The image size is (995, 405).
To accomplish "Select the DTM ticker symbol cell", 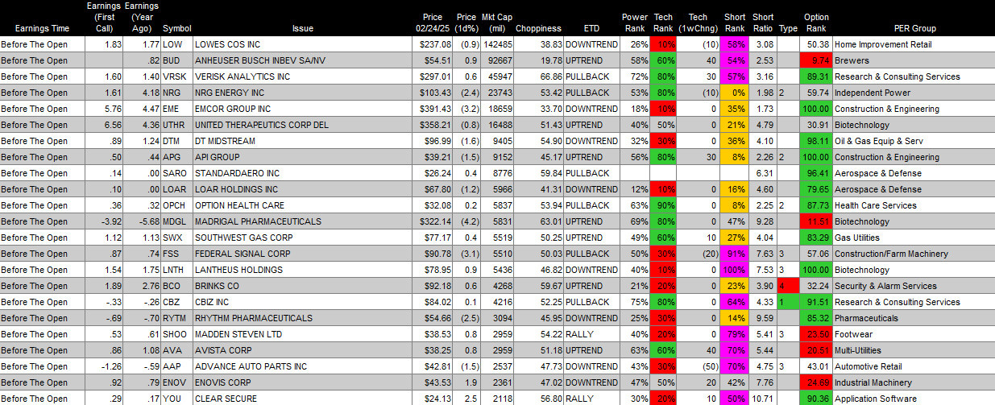I will (176, 141).
